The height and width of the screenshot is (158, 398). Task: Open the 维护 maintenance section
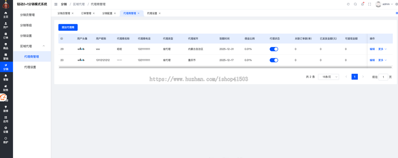click(6, 140)
